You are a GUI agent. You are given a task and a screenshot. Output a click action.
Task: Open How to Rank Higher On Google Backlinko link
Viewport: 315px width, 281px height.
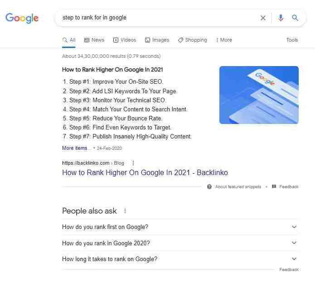(x=145, y=173)
